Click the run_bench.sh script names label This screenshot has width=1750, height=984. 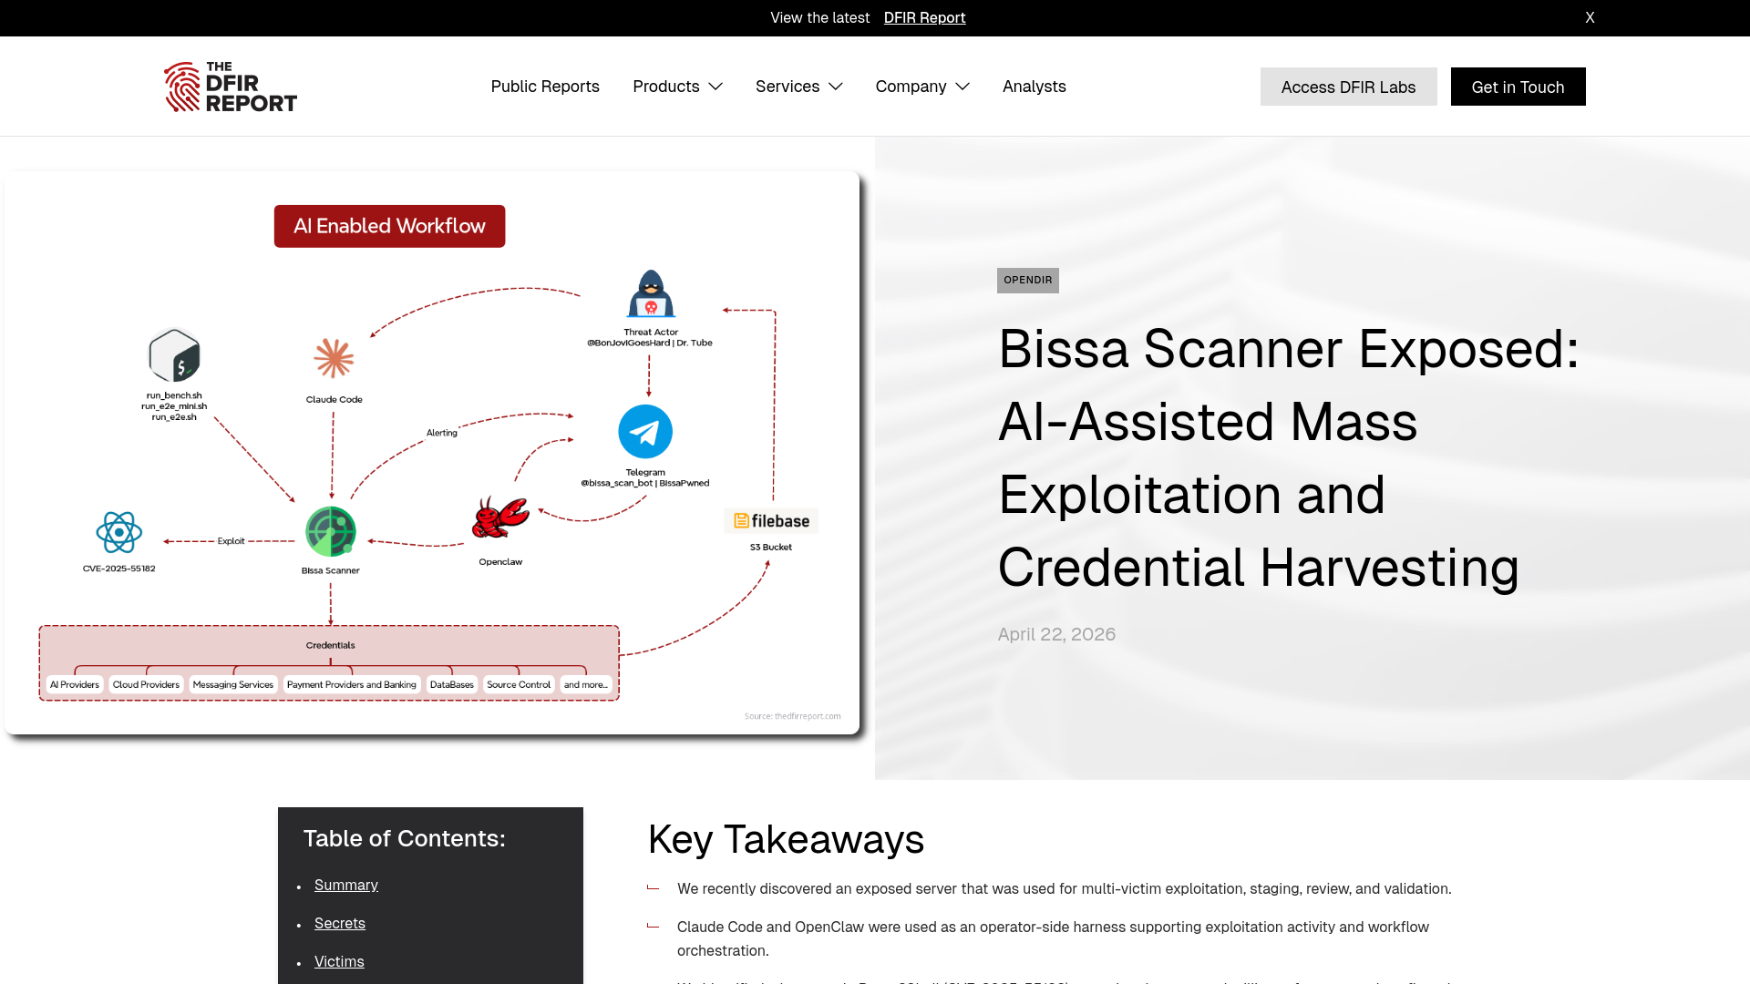[x=174, y=406]
